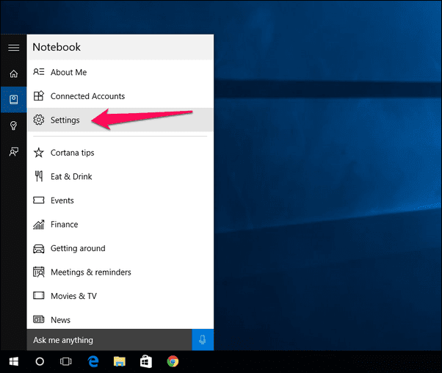Open Cortana tips category
Screen dimensions: 442x373
[x=120, y=153]
